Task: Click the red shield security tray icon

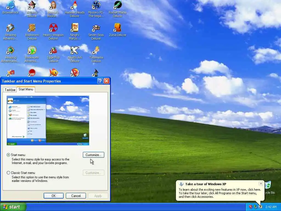Action: (x=251, y=207)
